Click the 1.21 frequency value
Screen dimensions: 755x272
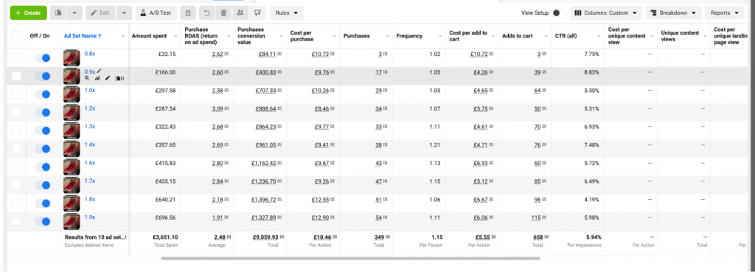click(x=435, y=145)
